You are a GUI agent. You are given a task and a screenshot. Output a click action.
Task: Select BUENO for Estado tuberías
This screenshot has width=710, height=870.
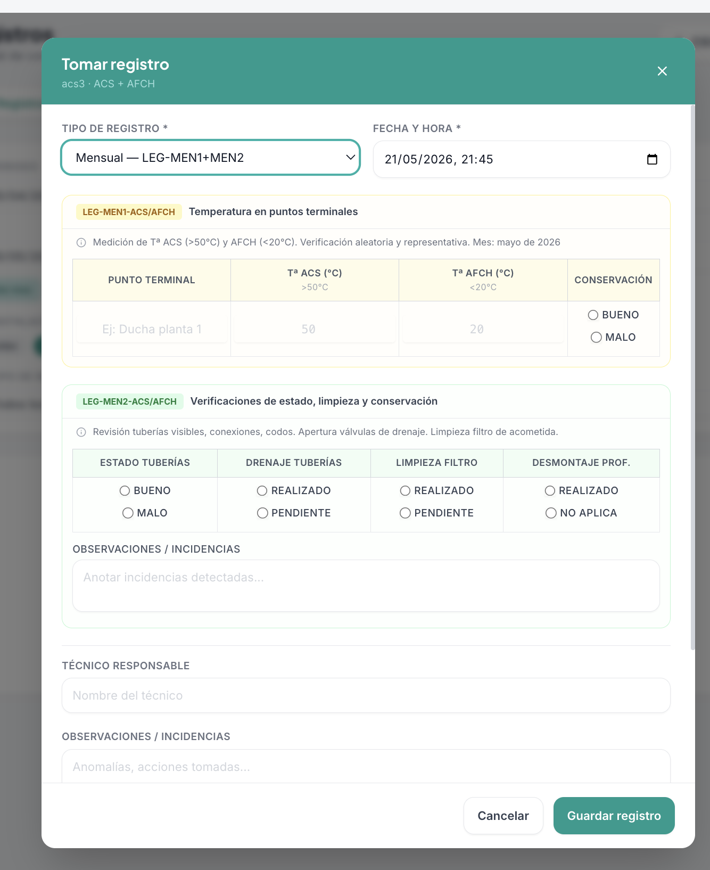pos(125,491)
